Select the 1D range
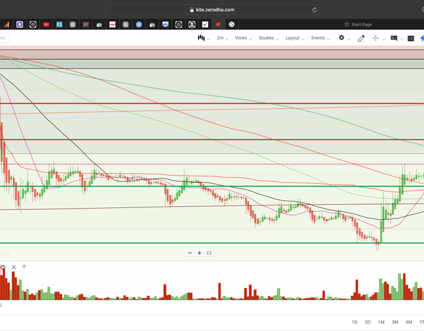 point(354,322)
